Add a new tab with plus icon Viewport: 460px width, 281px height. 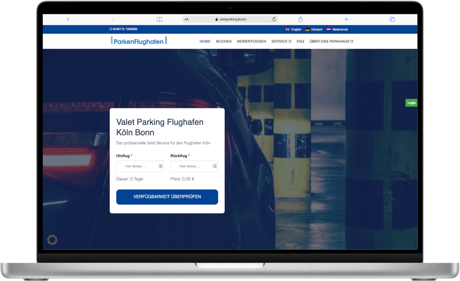346,19
